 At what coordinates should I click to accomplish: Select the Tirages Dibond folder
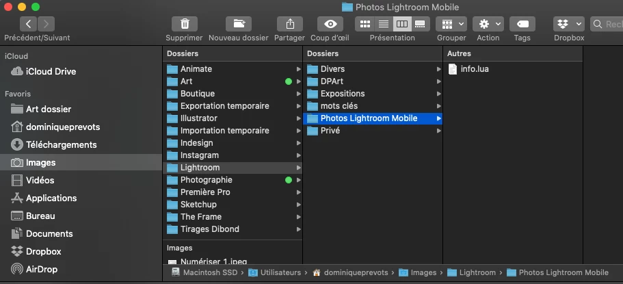[x=233, y=229]
